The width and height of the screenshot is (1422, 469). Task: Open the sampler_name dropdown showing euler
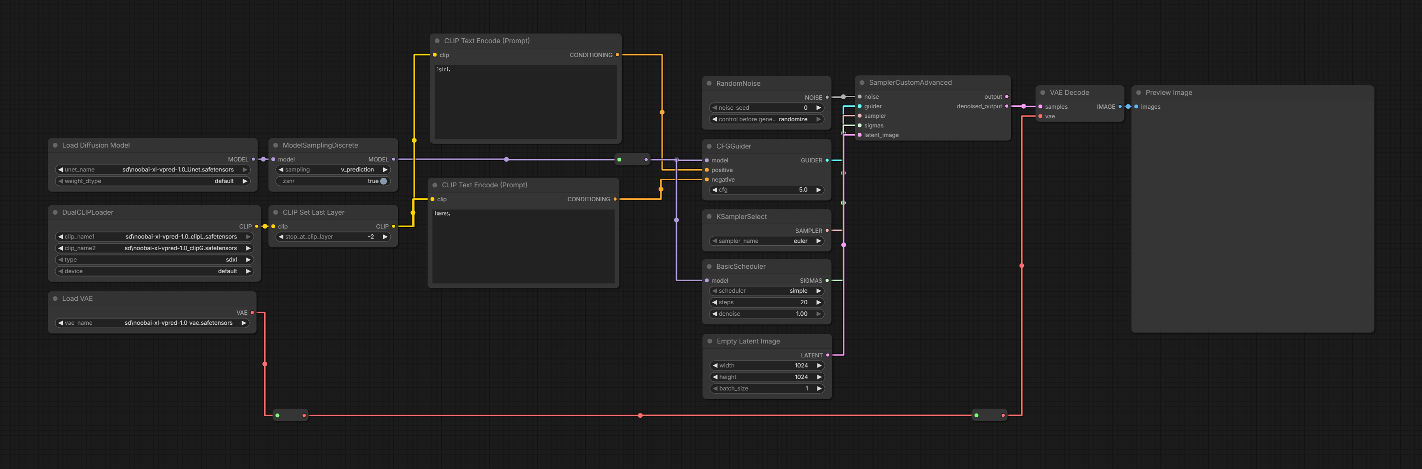[x=766, y=241]
